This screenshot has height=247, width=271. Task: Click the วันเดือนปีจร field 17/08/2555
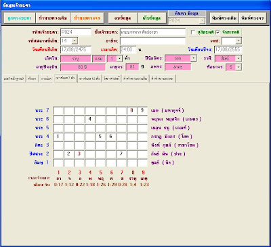[x=228, y=49]
